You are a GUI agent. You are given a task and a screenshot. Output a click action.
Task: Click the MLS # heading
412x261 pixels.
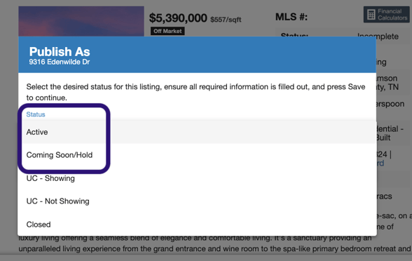[x=291, y=17]
